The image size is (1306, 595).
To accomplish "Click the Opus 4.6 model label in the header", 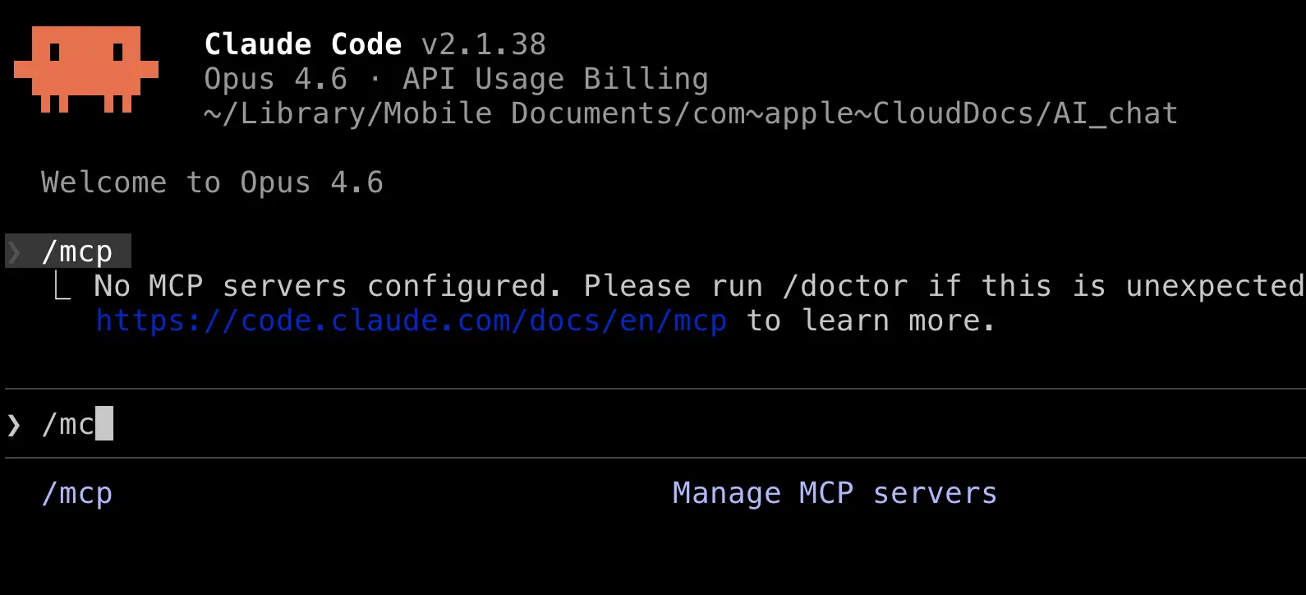I will point(275,79).
